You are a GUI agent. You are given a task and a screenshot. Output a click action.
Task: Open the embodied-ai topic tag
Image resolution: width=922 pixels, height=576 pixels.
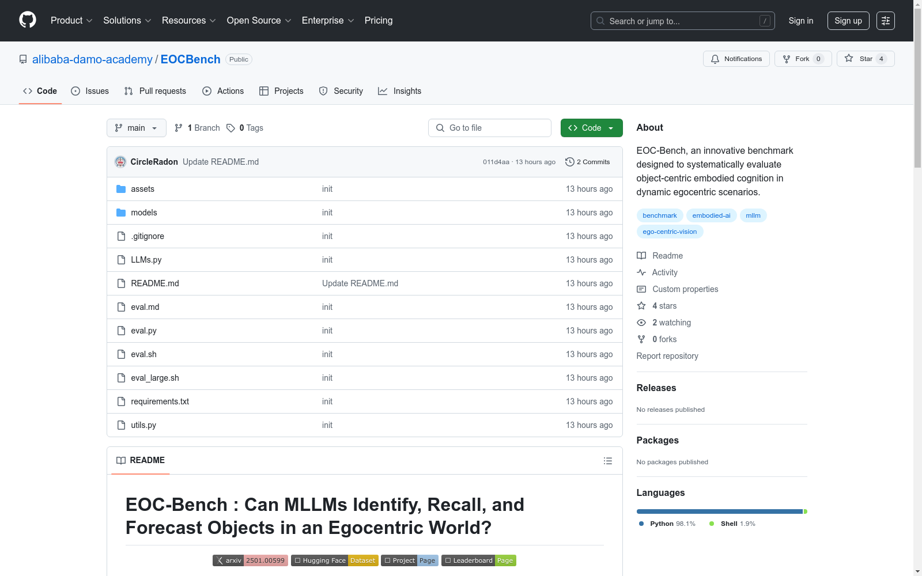click(x=711, y=215)
